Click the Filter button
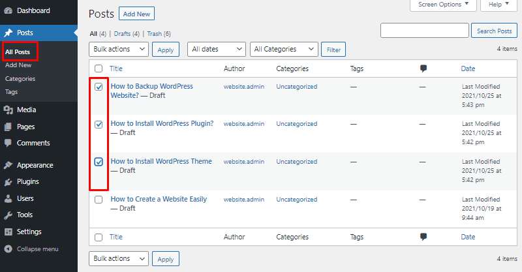 click(333, 50)
